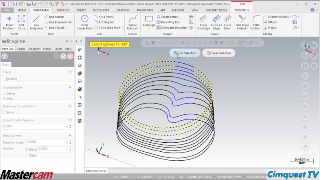Pick the Circle Center Point tool
The width and height of the screenshot is (320, 180).
click(85, 22)
